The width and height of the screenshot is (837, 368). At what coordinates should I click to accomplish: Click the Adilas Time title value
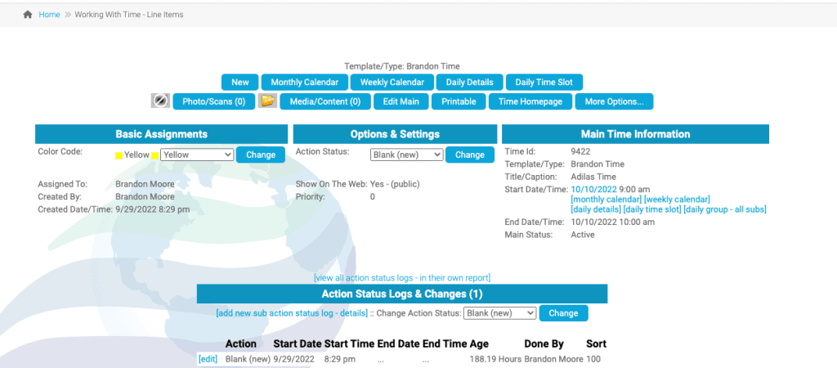[x=593, y=177]
